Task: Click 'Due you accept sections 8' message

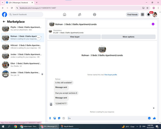Action: (x=66, y=93)
